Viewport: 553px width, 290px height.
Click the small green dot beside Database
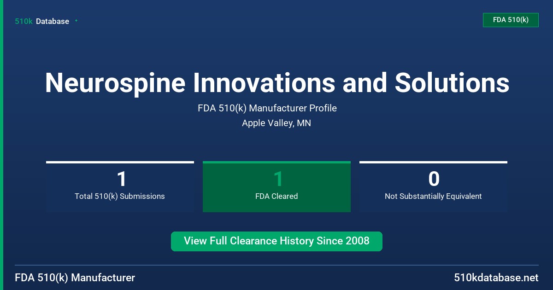click(76, 21)
